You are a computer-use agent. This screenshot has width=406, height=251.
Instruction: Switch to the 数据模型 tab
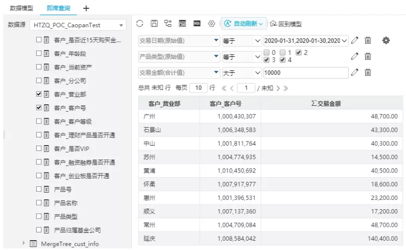22,8
